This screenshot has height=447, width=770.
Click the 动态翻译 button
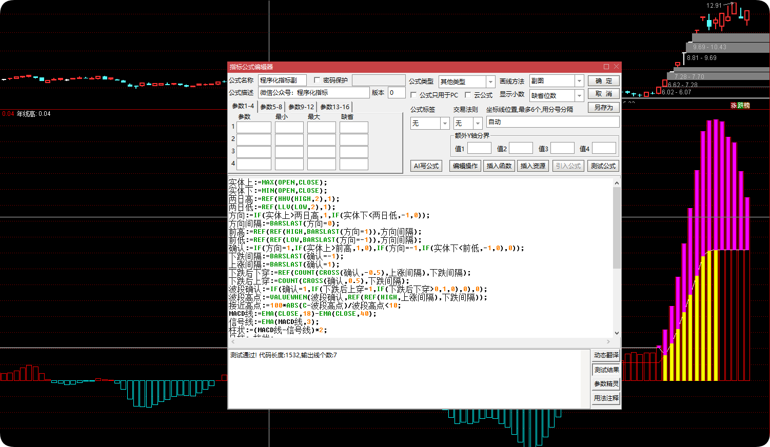pos(606,355)
